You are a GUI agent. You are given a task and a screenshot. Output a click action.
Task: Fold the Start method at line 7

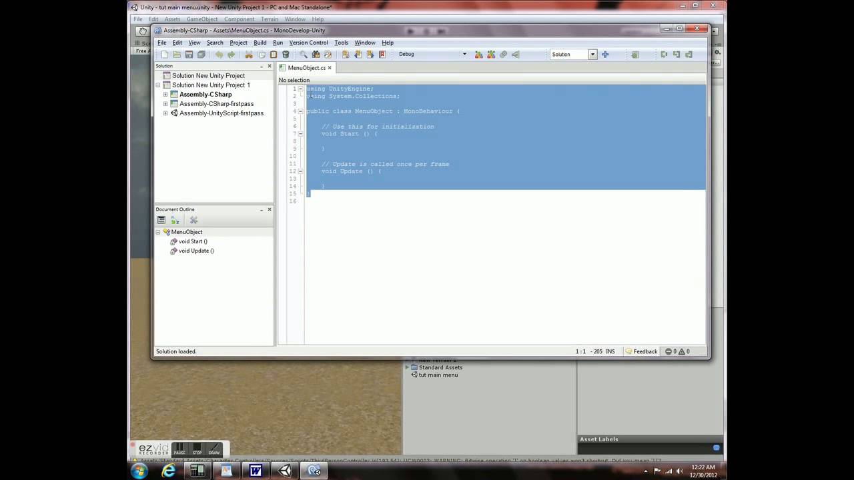pos(300,134)
